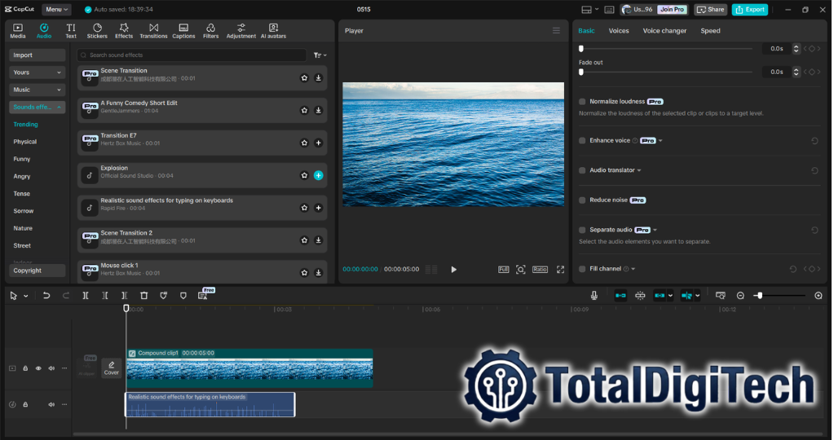Click the Redo arrow in timeline toolbar
The width and height of the screenshot is (834, 440).
[x=66, y=296]
